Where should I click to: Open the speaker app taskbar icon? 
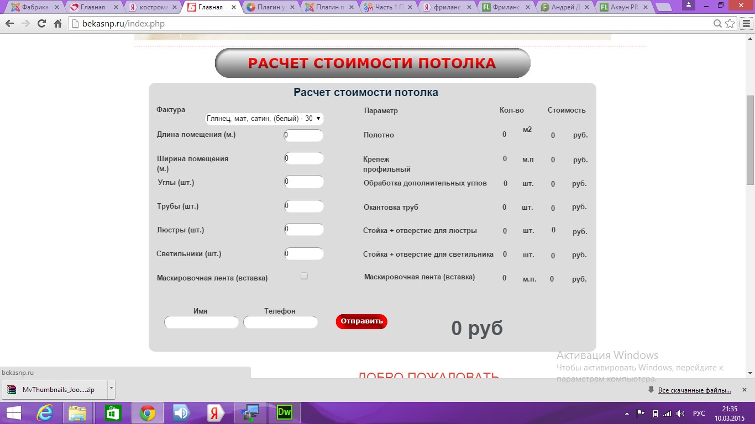coord(181,413)
